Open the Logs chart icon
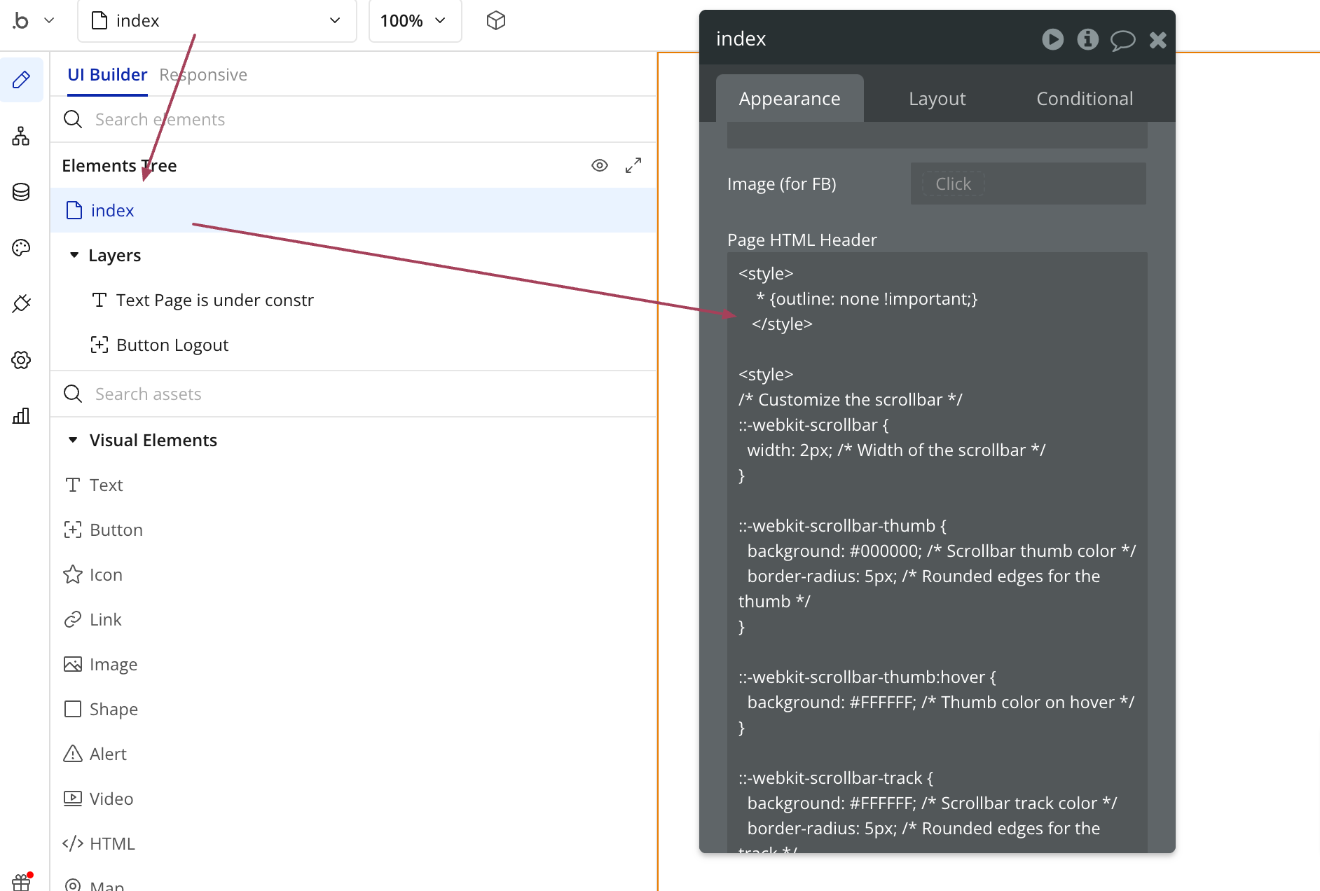1320x891 pixels. (x=21, y=416)
